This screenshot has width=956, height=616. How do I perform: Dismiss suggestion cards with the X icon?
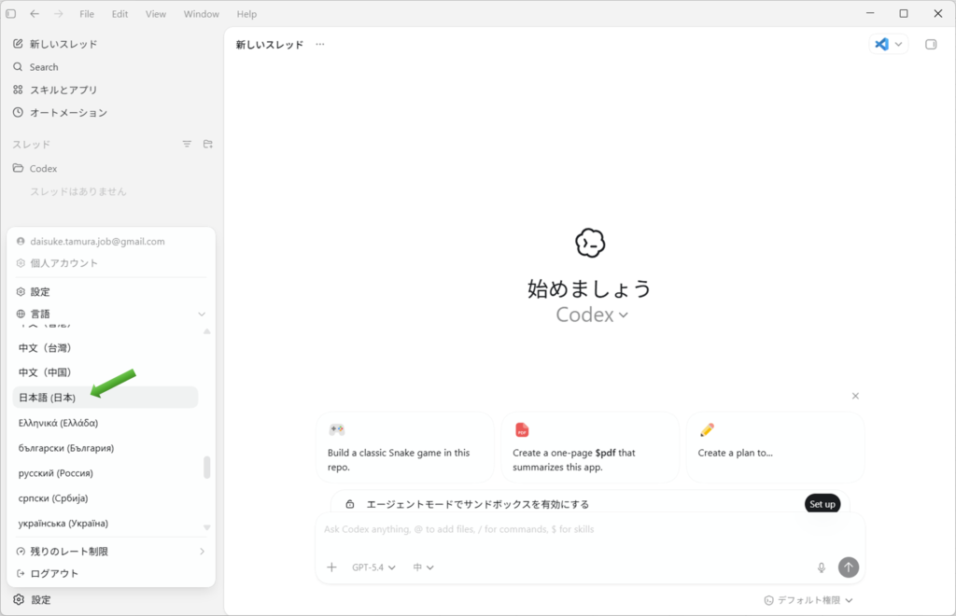pos(855,396)
